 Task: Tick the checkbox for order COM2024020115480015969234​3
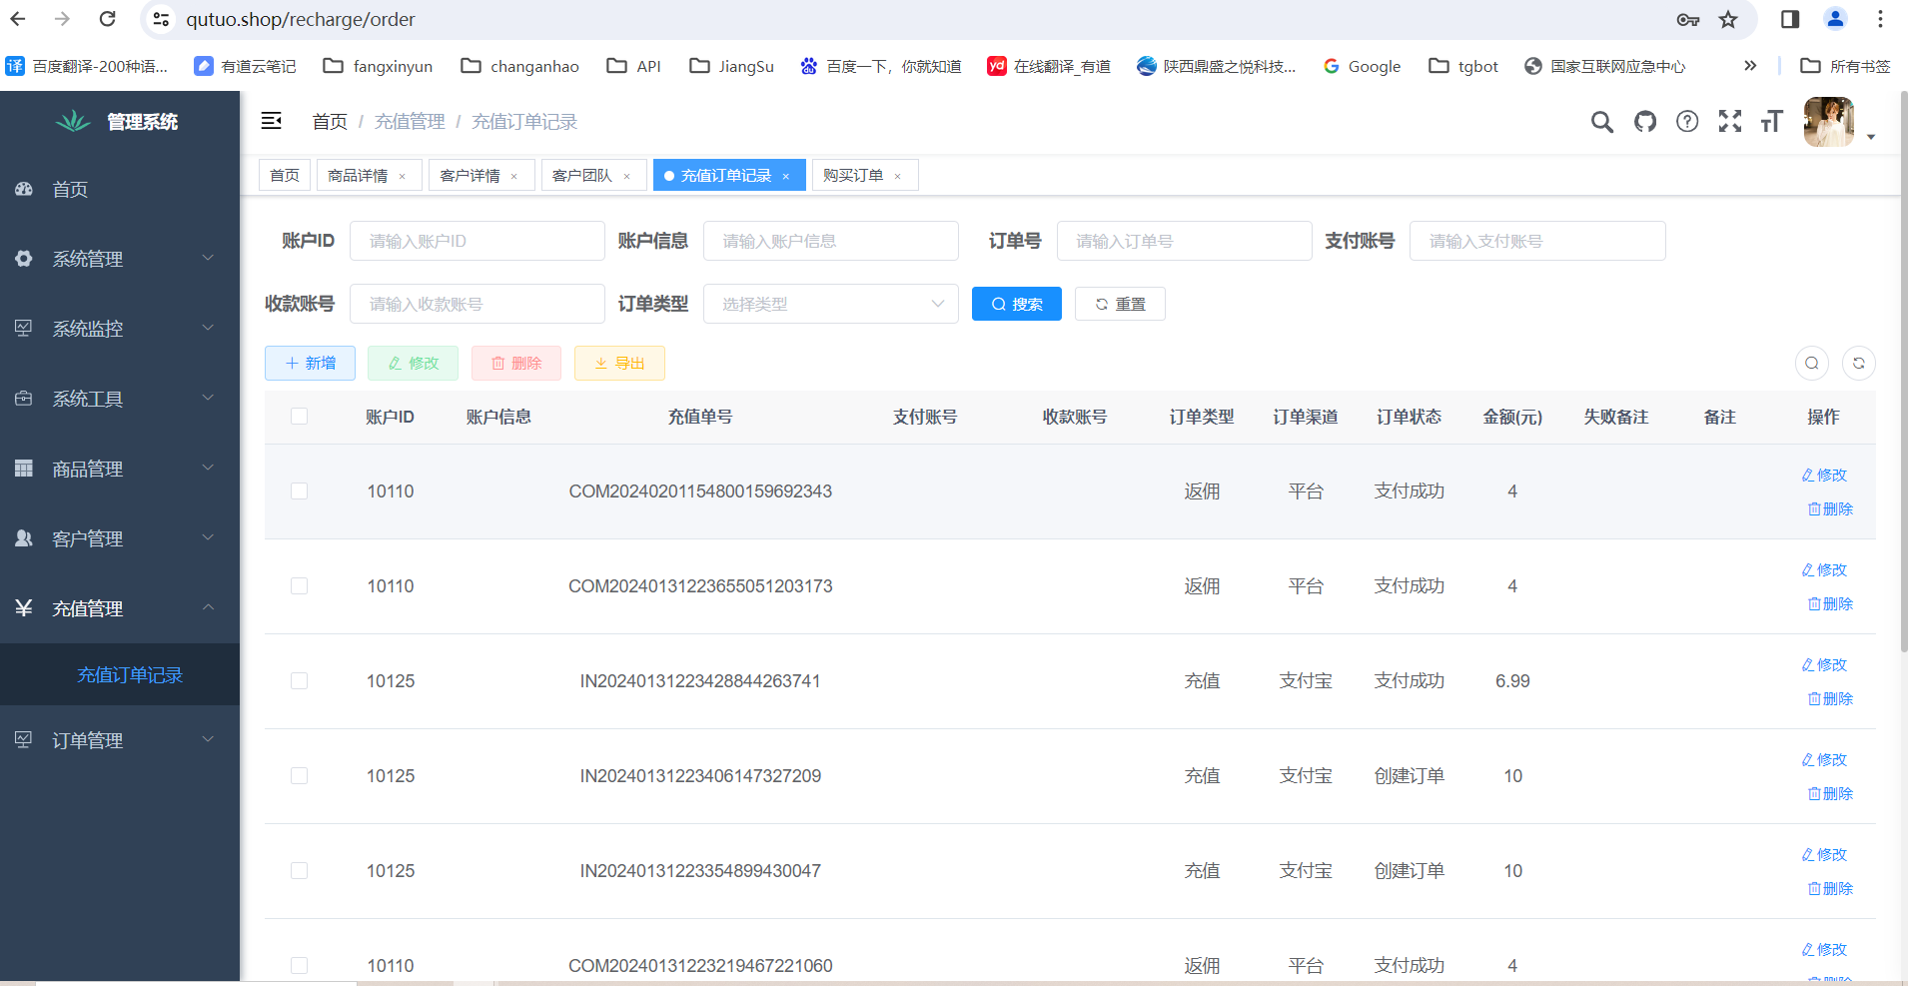(299, 492)
